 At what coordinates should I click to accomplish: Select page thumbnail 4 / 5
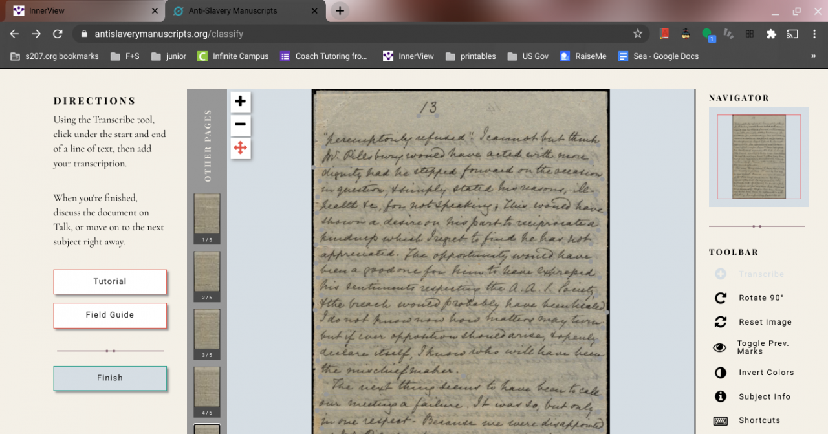click(207, 391)
